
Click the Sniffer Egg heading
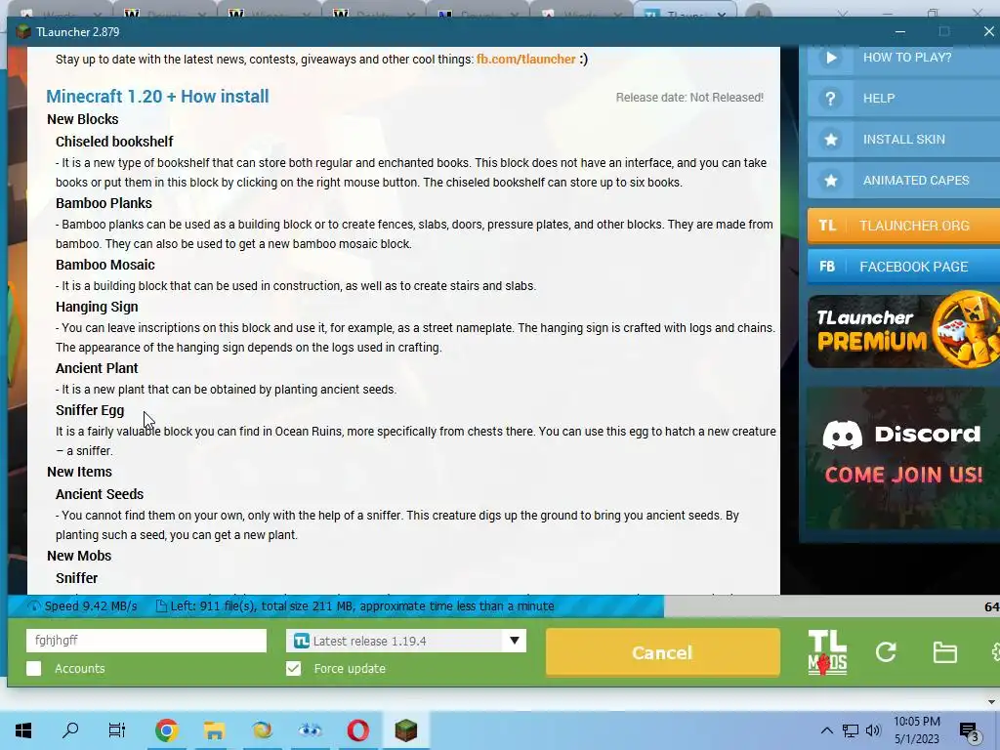click(90, 411)
